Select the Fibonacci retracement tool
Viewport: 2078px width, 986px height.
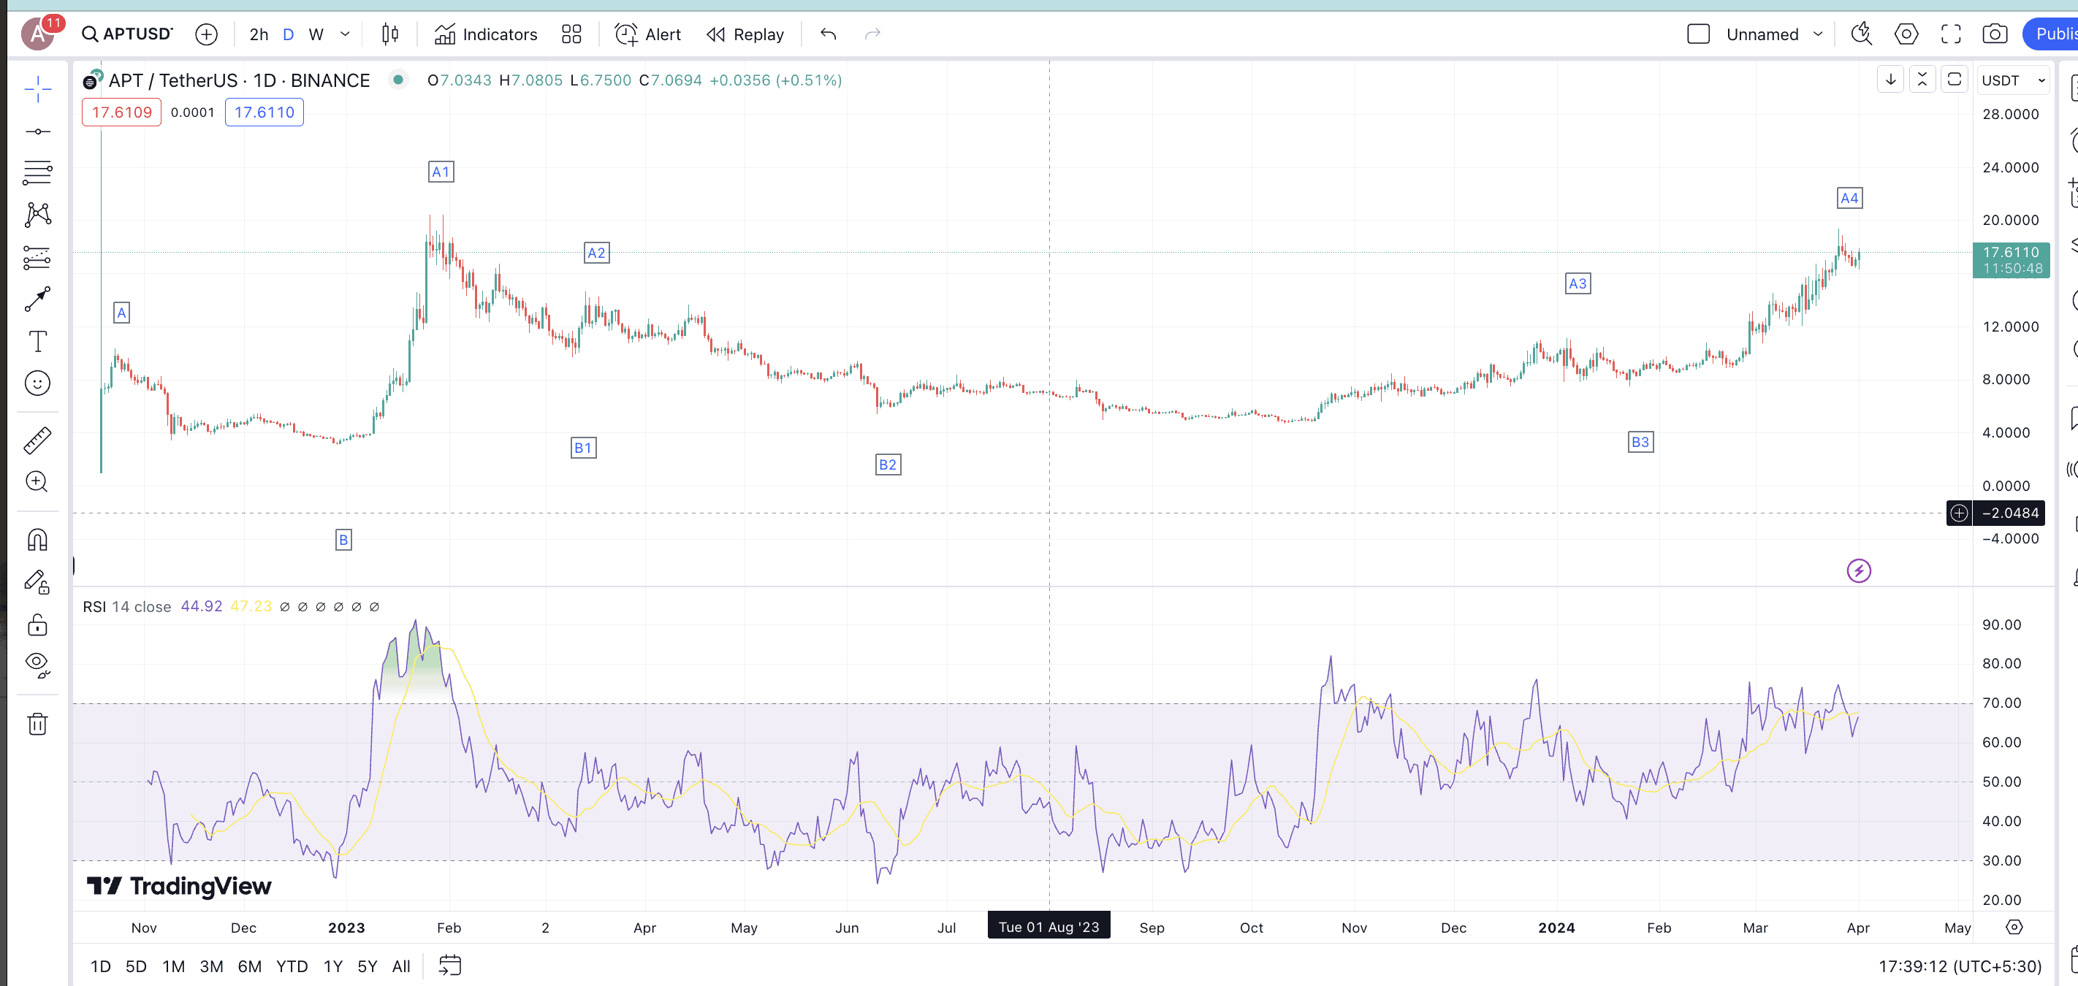(37, 172)
